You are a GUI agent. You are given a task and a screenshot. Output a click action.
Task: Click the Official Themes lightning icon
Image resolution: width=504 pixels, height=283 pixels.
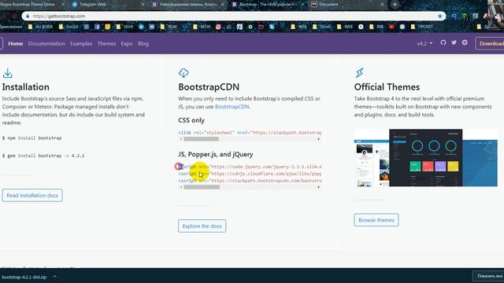[359, 73]
